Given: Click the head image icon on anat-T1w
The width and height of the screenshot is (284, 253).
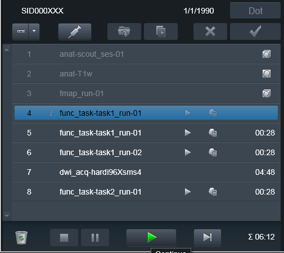Looking at the screenshot, I should 267,74.
